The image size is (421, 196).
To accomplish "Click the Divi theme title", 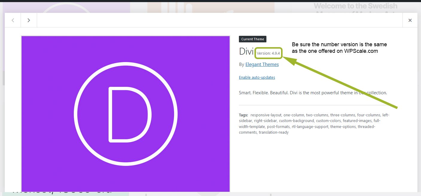I will pos(246,52).
